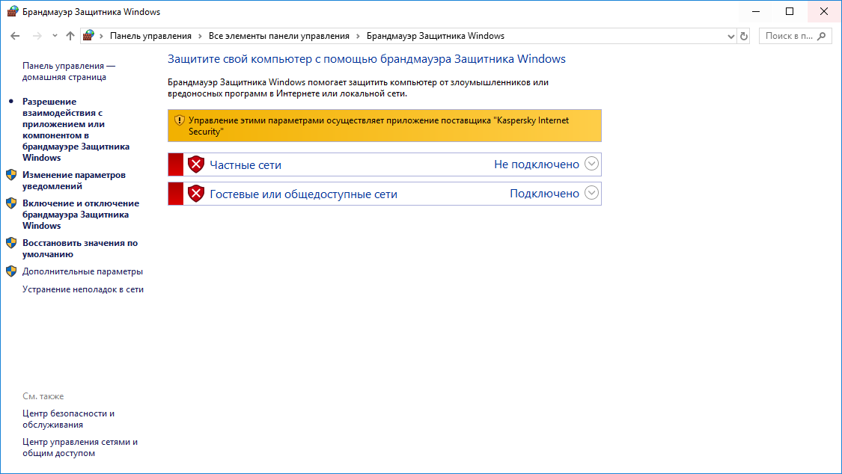The width and height of the screenshot is (842, 474).
Task: Click firewall icon in title bar
Action: [x=13, y=11]
